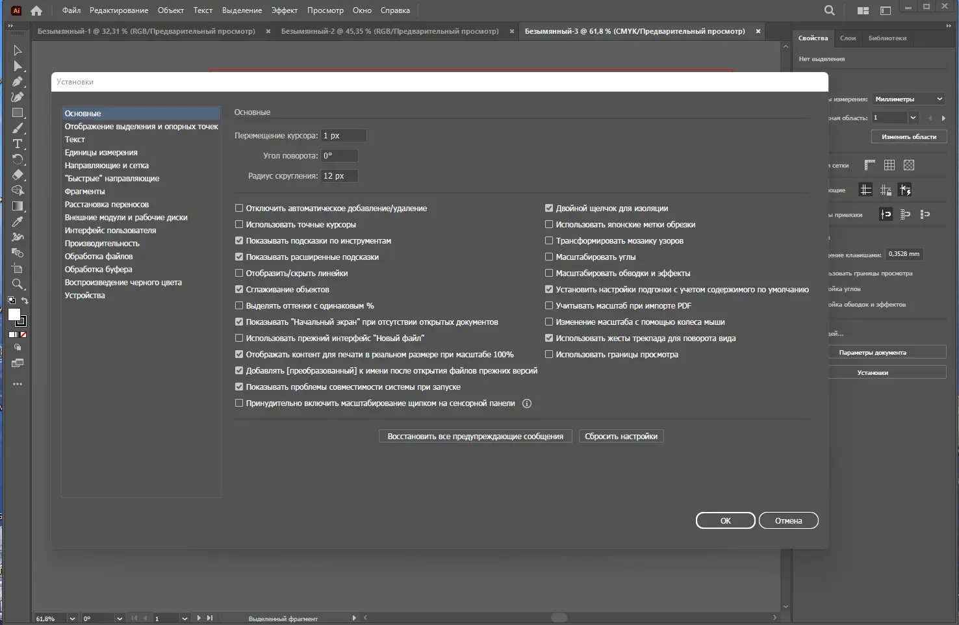The width and height of the screenshot is (959, 625).
Task: Select the Gradient tool
Action: point(18,206)
